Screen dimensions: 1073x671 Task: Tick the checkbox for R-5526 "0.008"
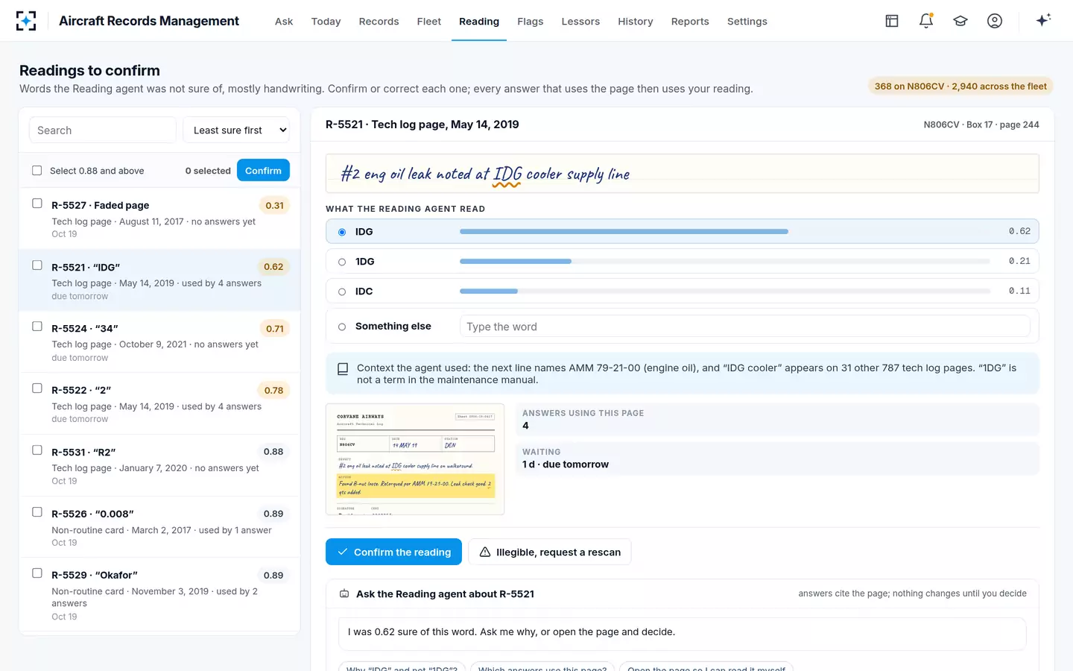[x=37, y=512]
